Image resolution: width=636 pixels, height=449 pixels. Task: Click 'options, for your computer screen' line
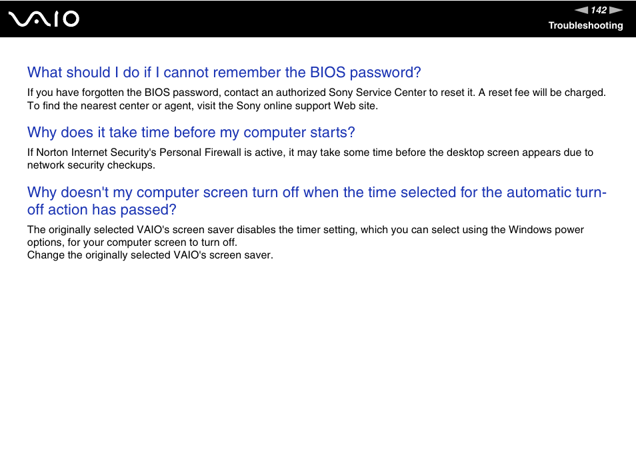[x=132, y=242]
